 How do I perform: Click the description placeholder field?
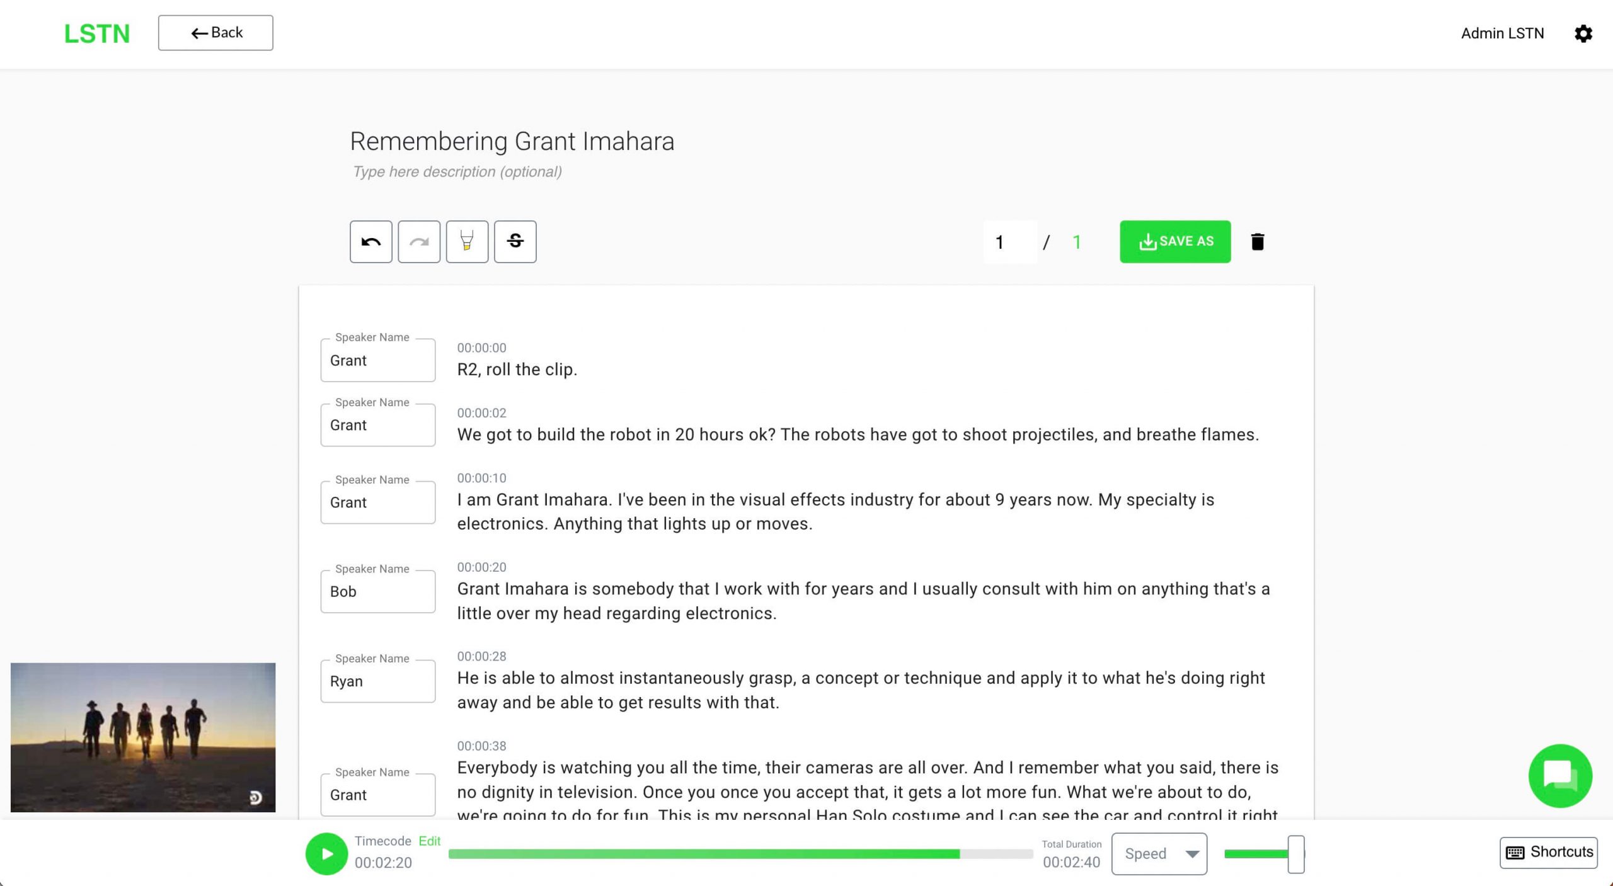457,172
